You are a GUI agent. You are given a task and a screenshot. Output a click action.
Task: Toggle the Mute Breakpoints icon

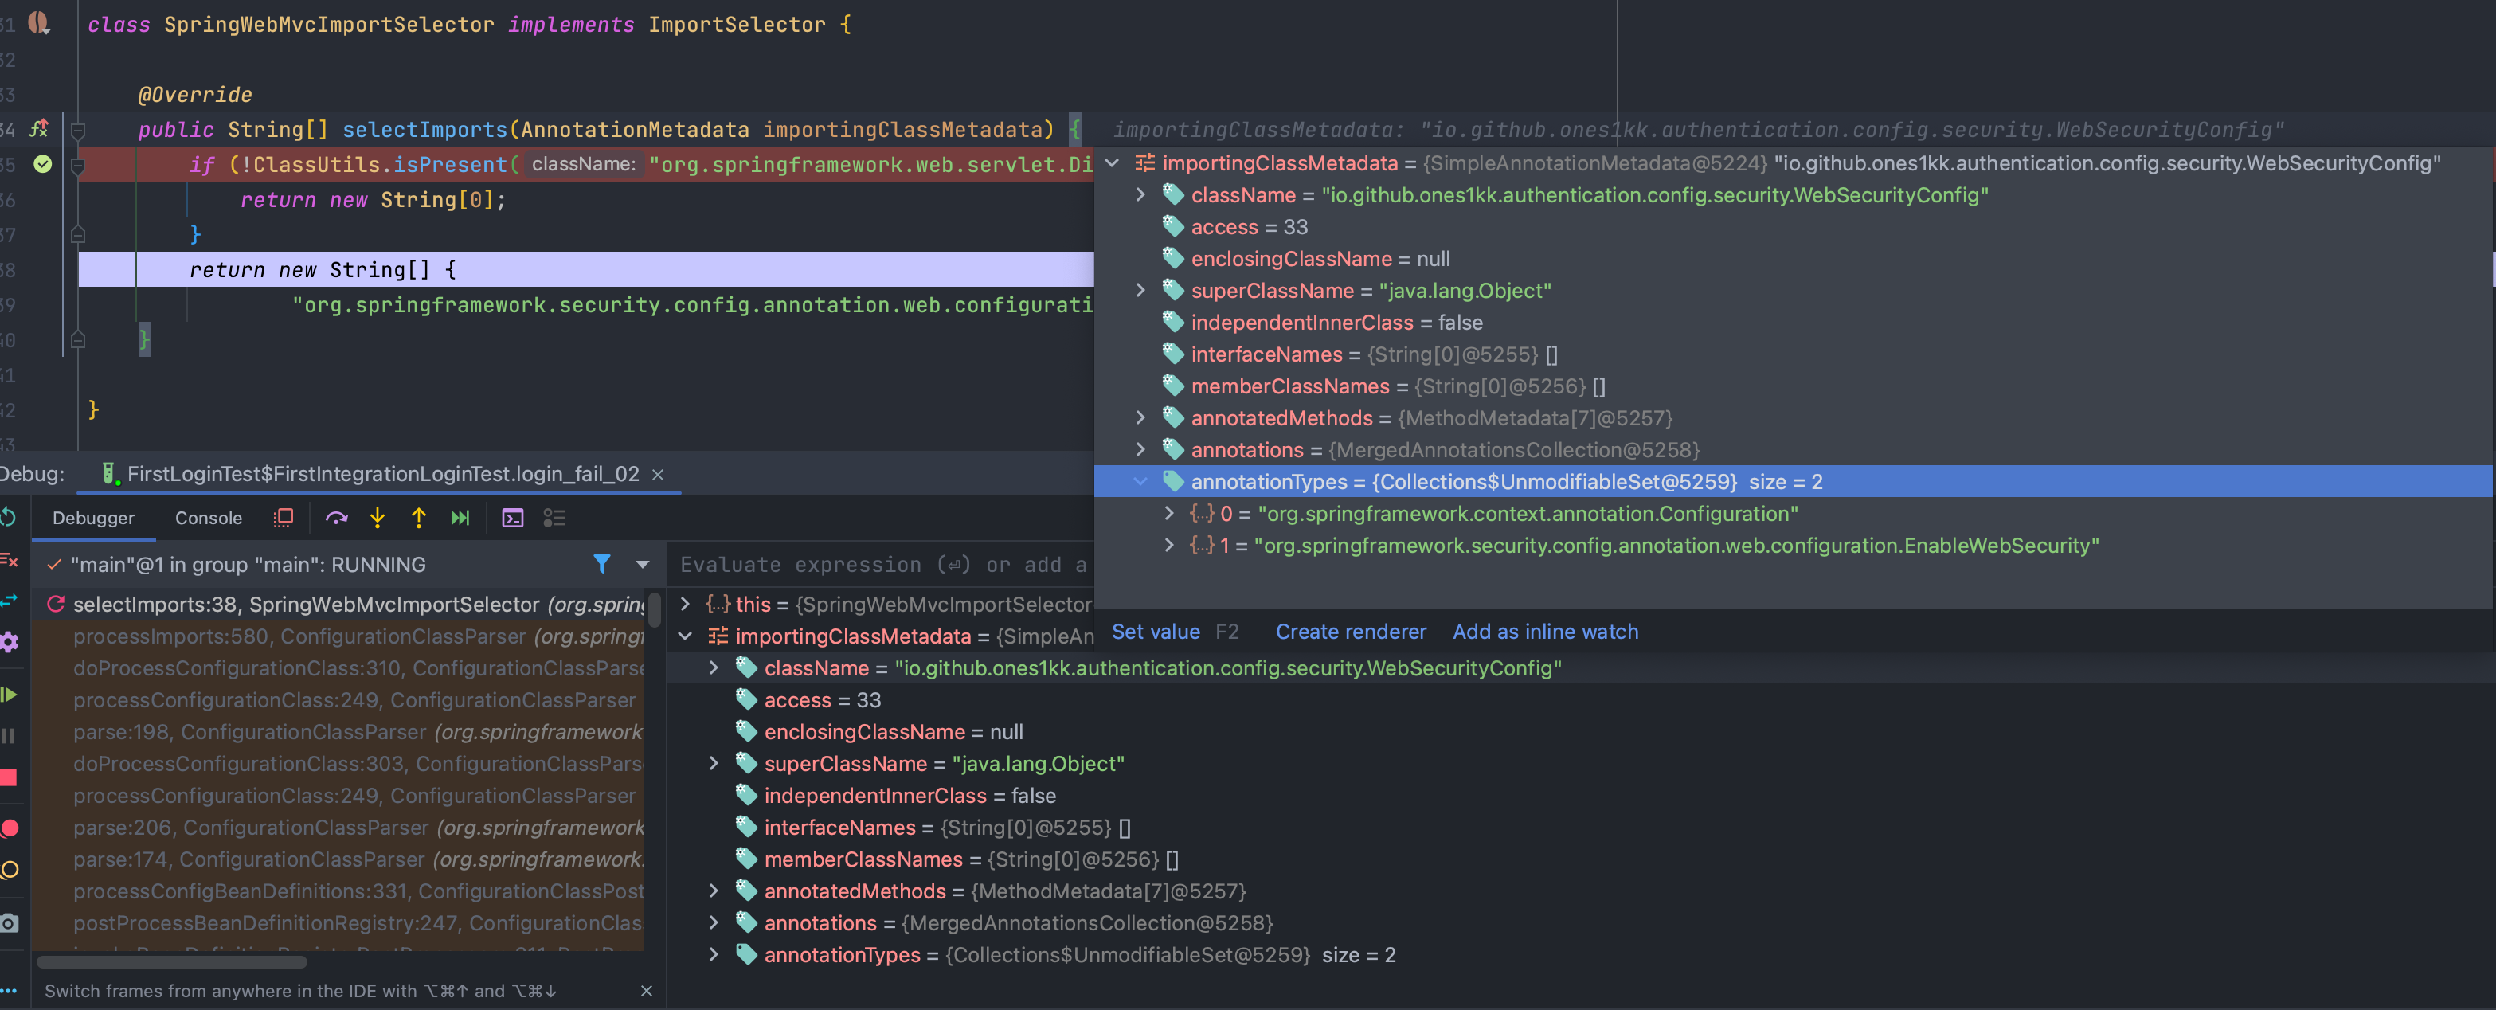tap(10, 870)
